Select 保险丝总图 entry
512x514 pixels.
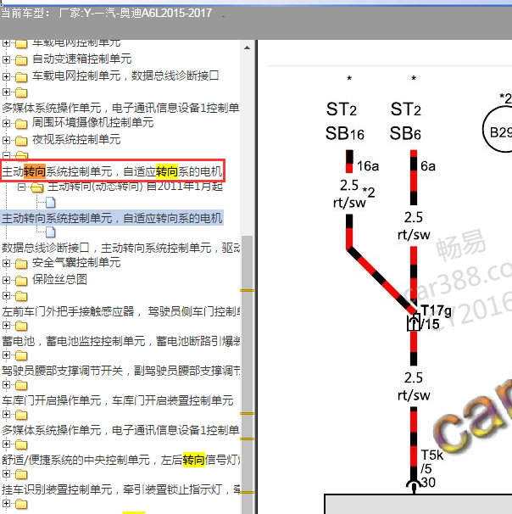[59, 280]
